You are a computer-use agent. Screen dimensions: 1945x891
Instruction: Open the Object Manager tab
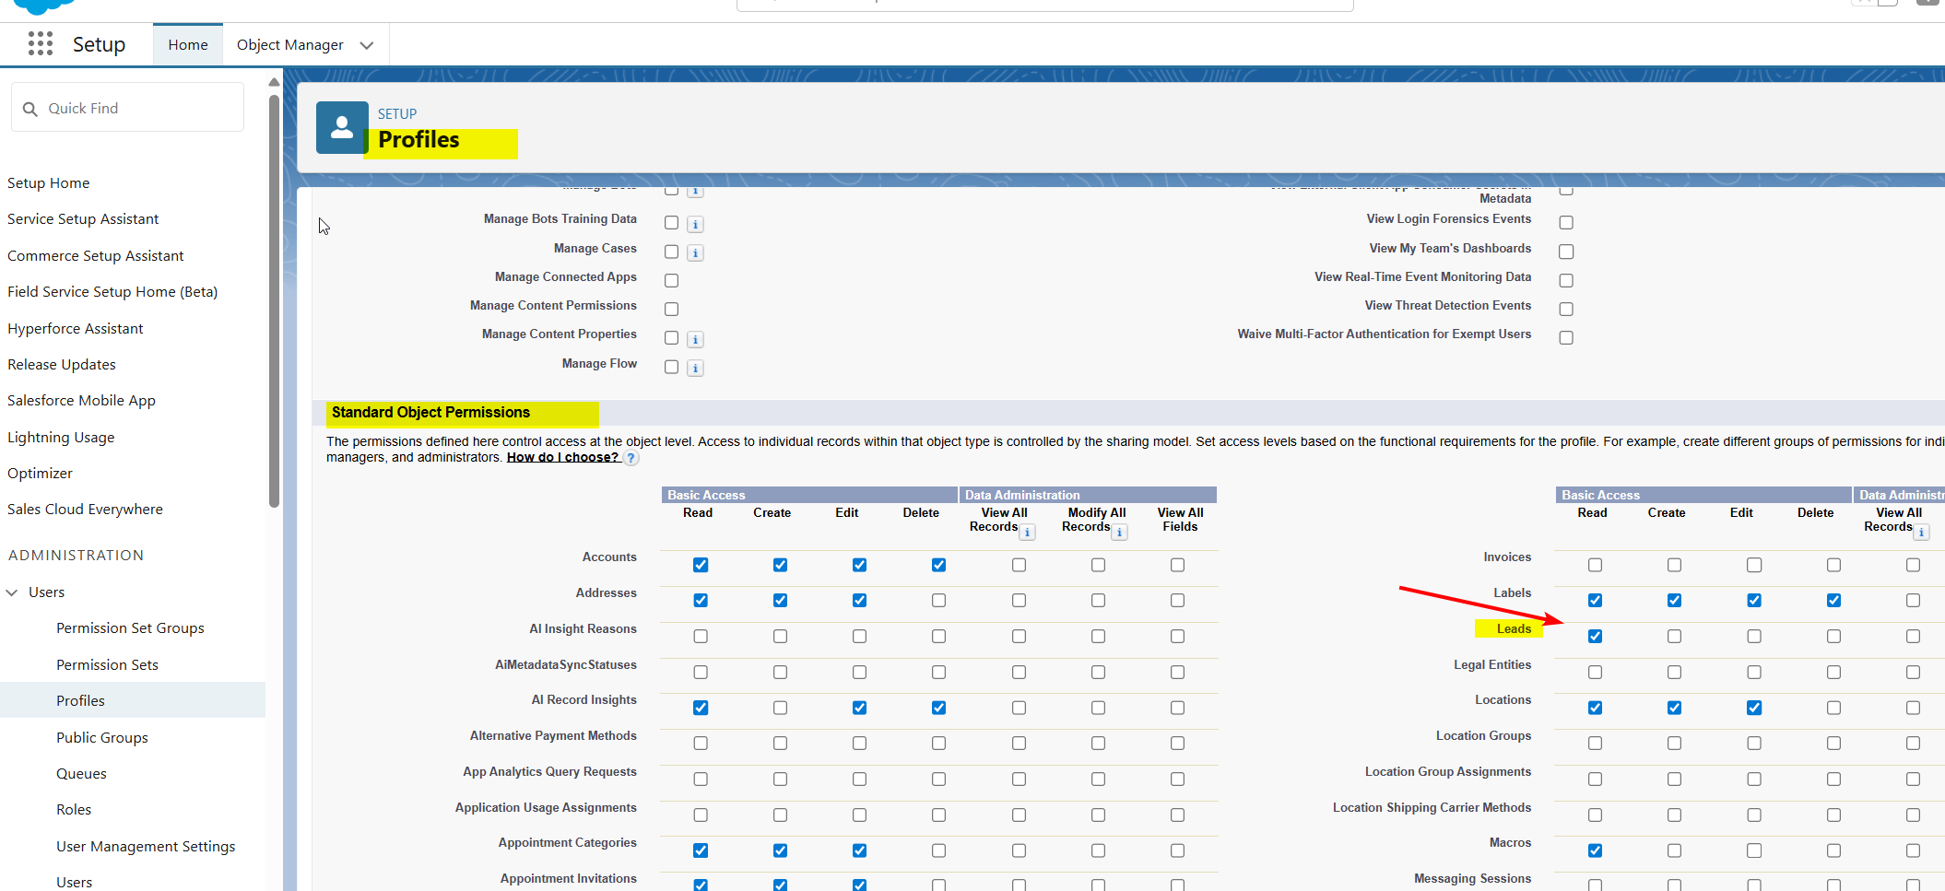289,45
